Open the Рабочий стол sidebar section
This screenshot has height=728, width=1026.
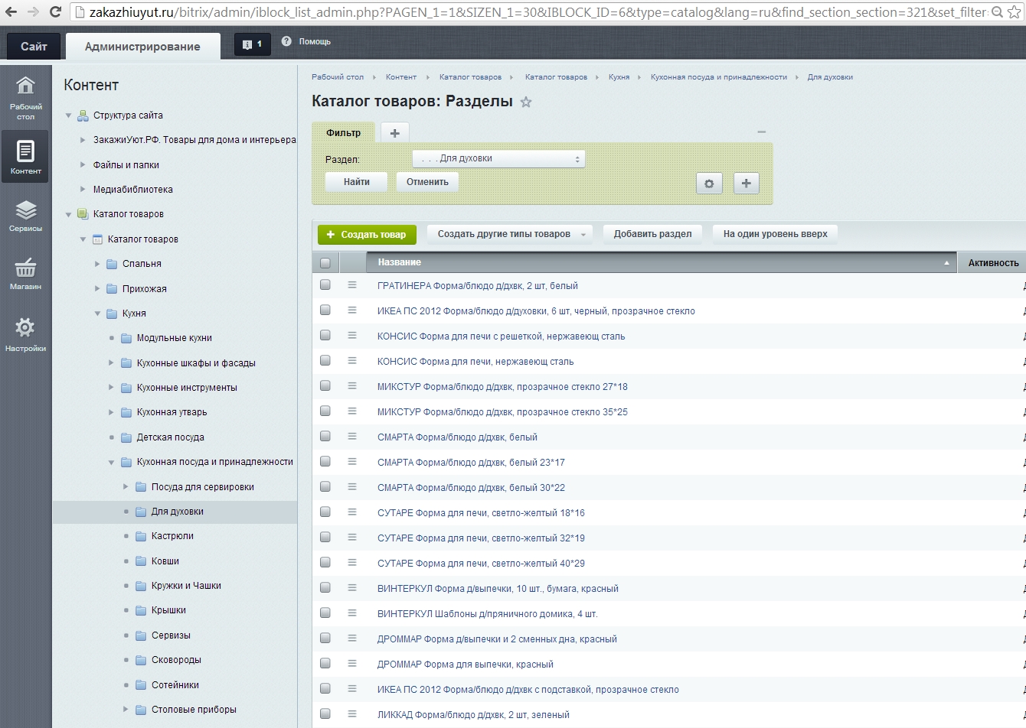[x=25, y=98]
